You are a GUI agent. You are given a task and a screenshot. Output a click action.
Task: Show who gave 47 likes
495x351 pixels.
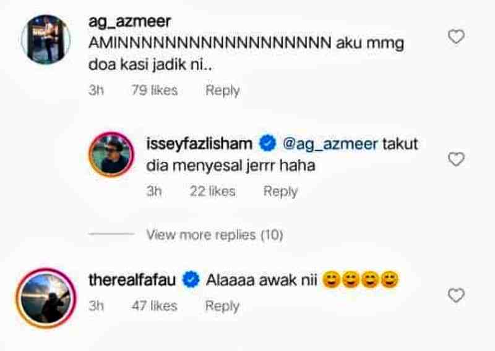(x=154, y=306)
